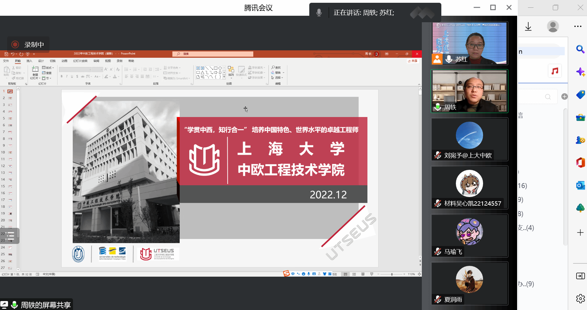This screenshot has width=587, height=310.
Task: Click the zoom slider handle
Action: [392, 274]
